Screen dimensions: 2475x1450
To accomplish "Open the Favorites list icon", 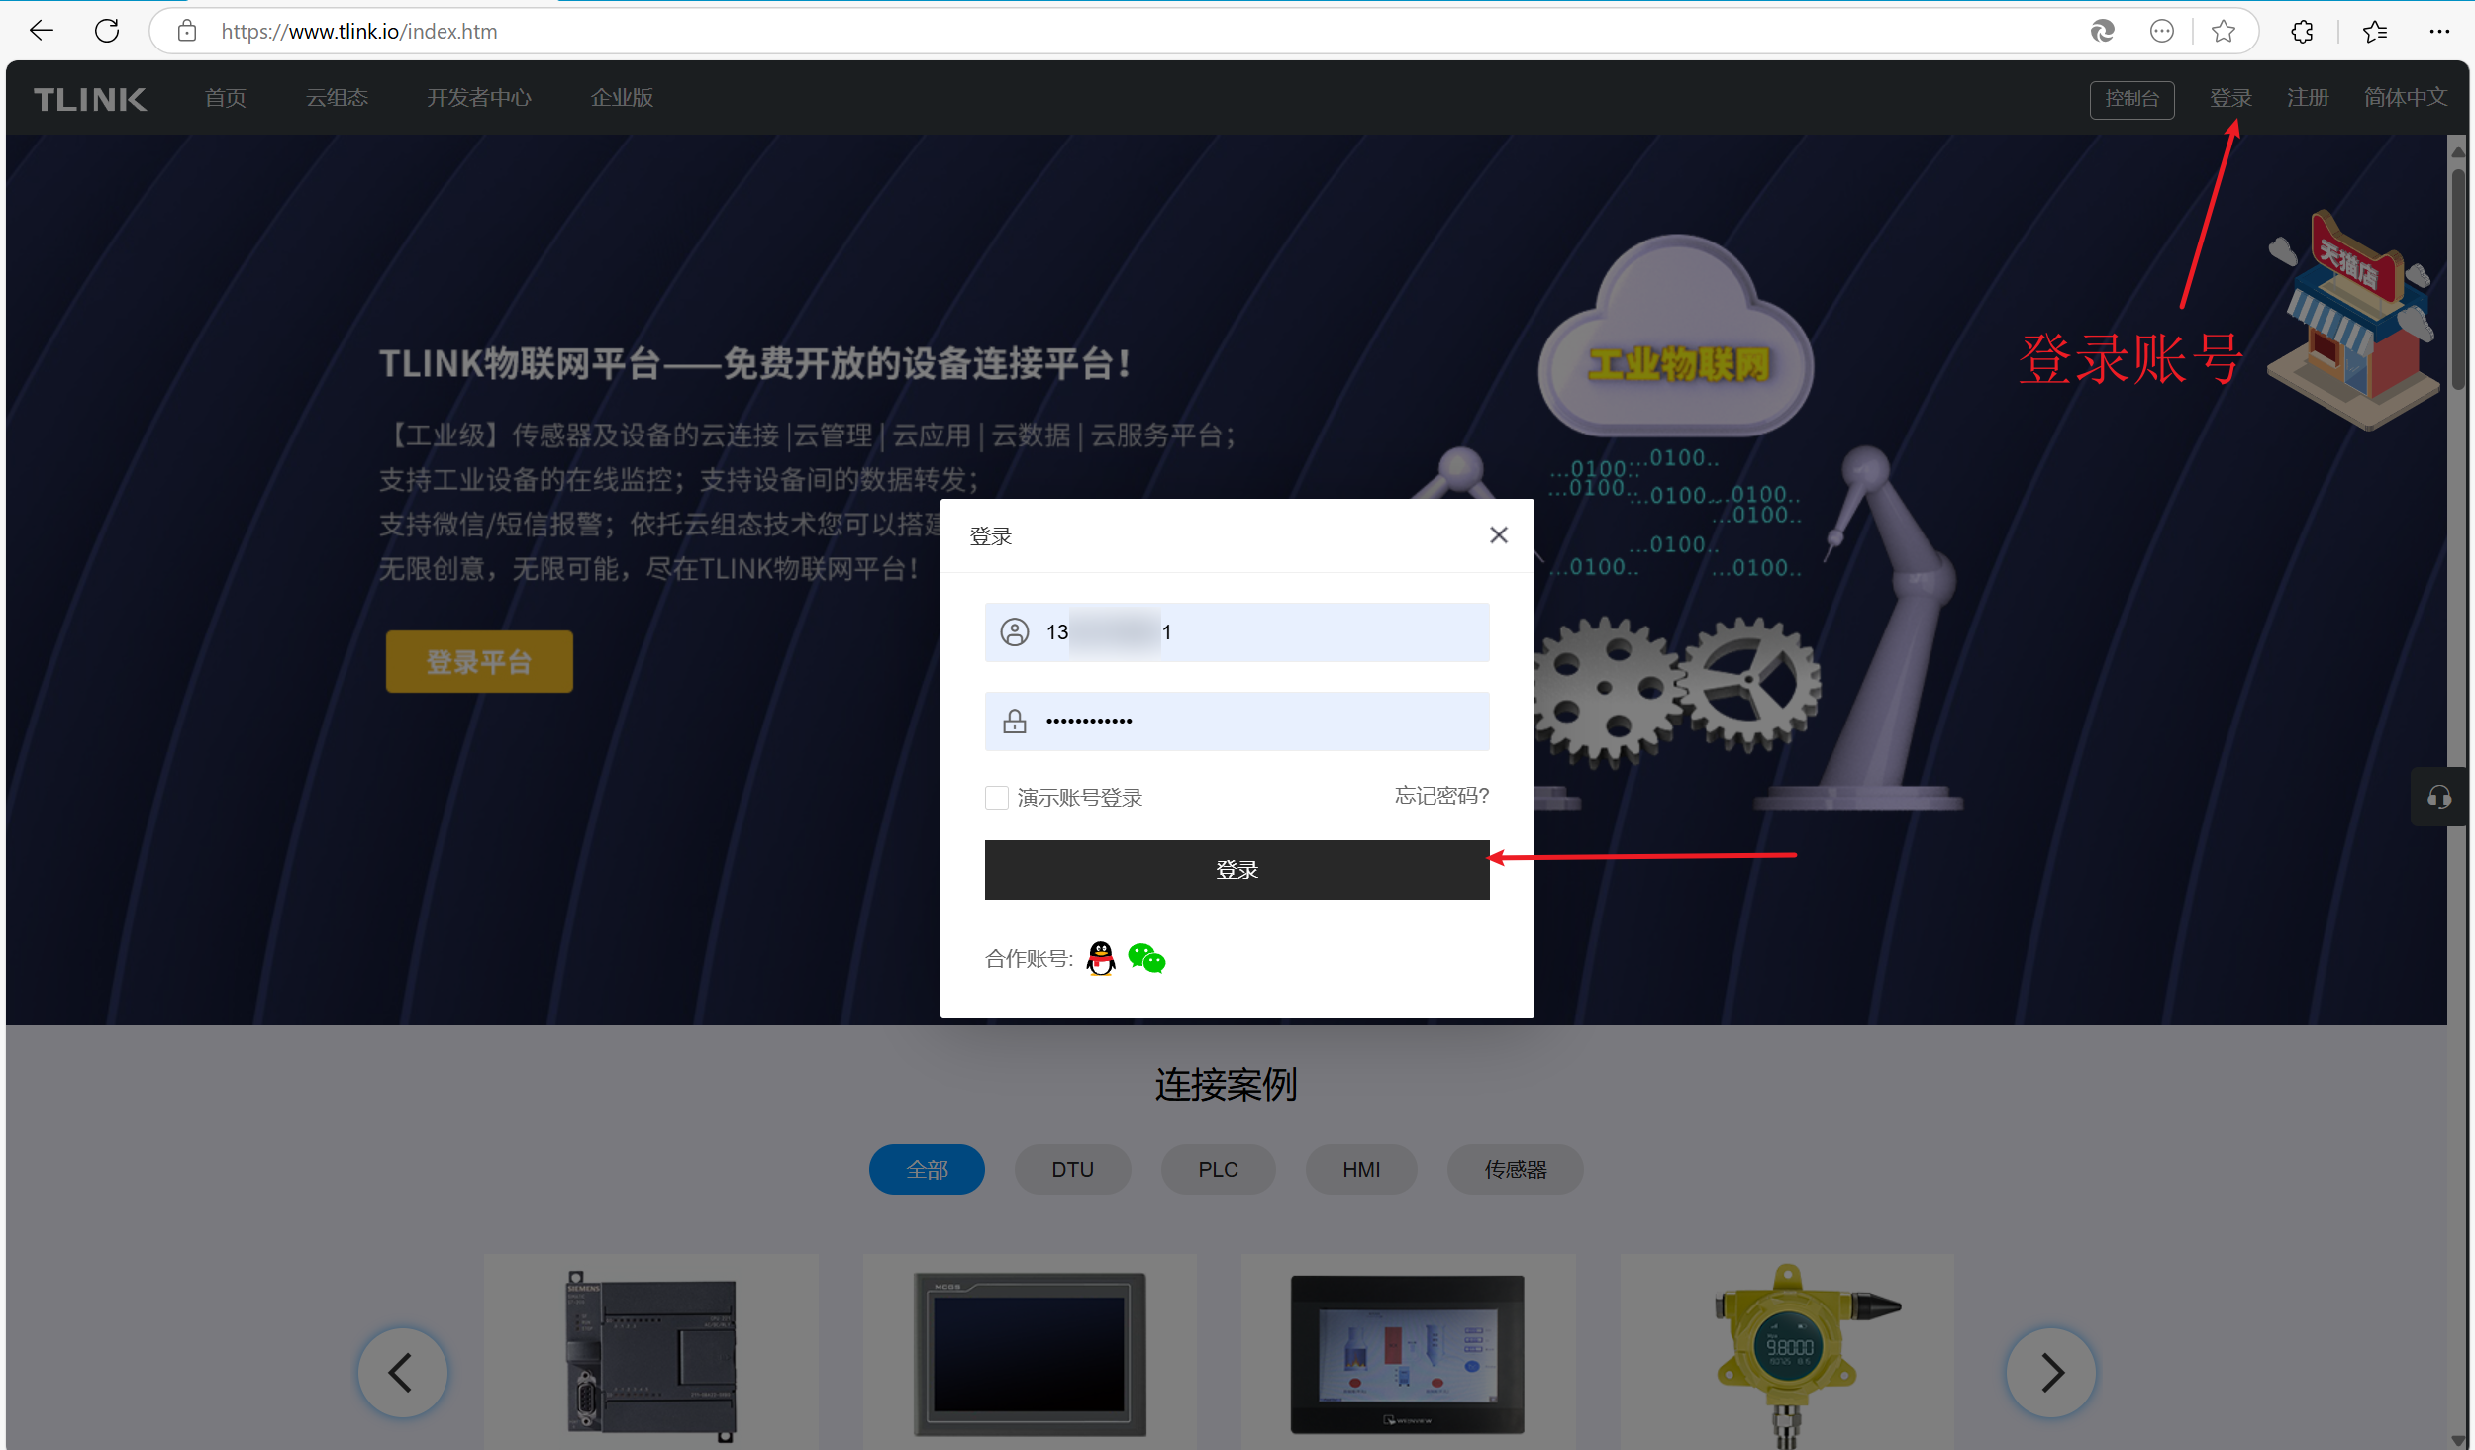I will (2376, 31).
